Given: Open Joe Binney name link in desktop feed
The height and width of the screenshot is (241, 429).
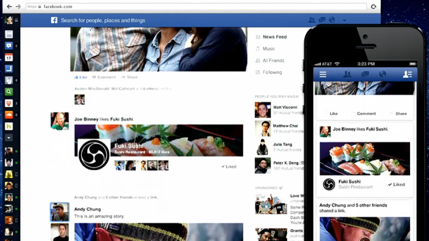Looking at the screenshot, I should (x=86, y=119).
